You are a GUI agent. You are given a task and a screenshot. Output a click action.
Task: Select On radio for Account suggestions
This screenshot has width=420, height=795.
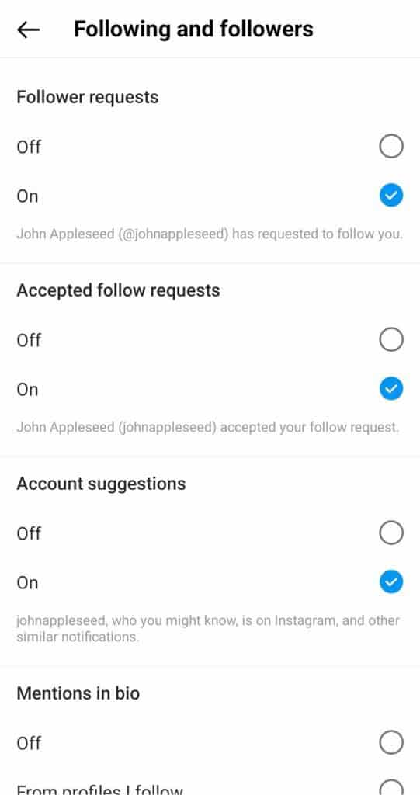coord(391,582)
